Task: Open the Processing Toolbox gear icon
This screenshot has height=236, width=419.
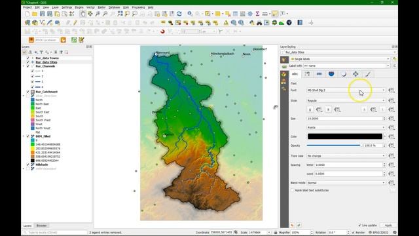Action: (x=250, y=14)
